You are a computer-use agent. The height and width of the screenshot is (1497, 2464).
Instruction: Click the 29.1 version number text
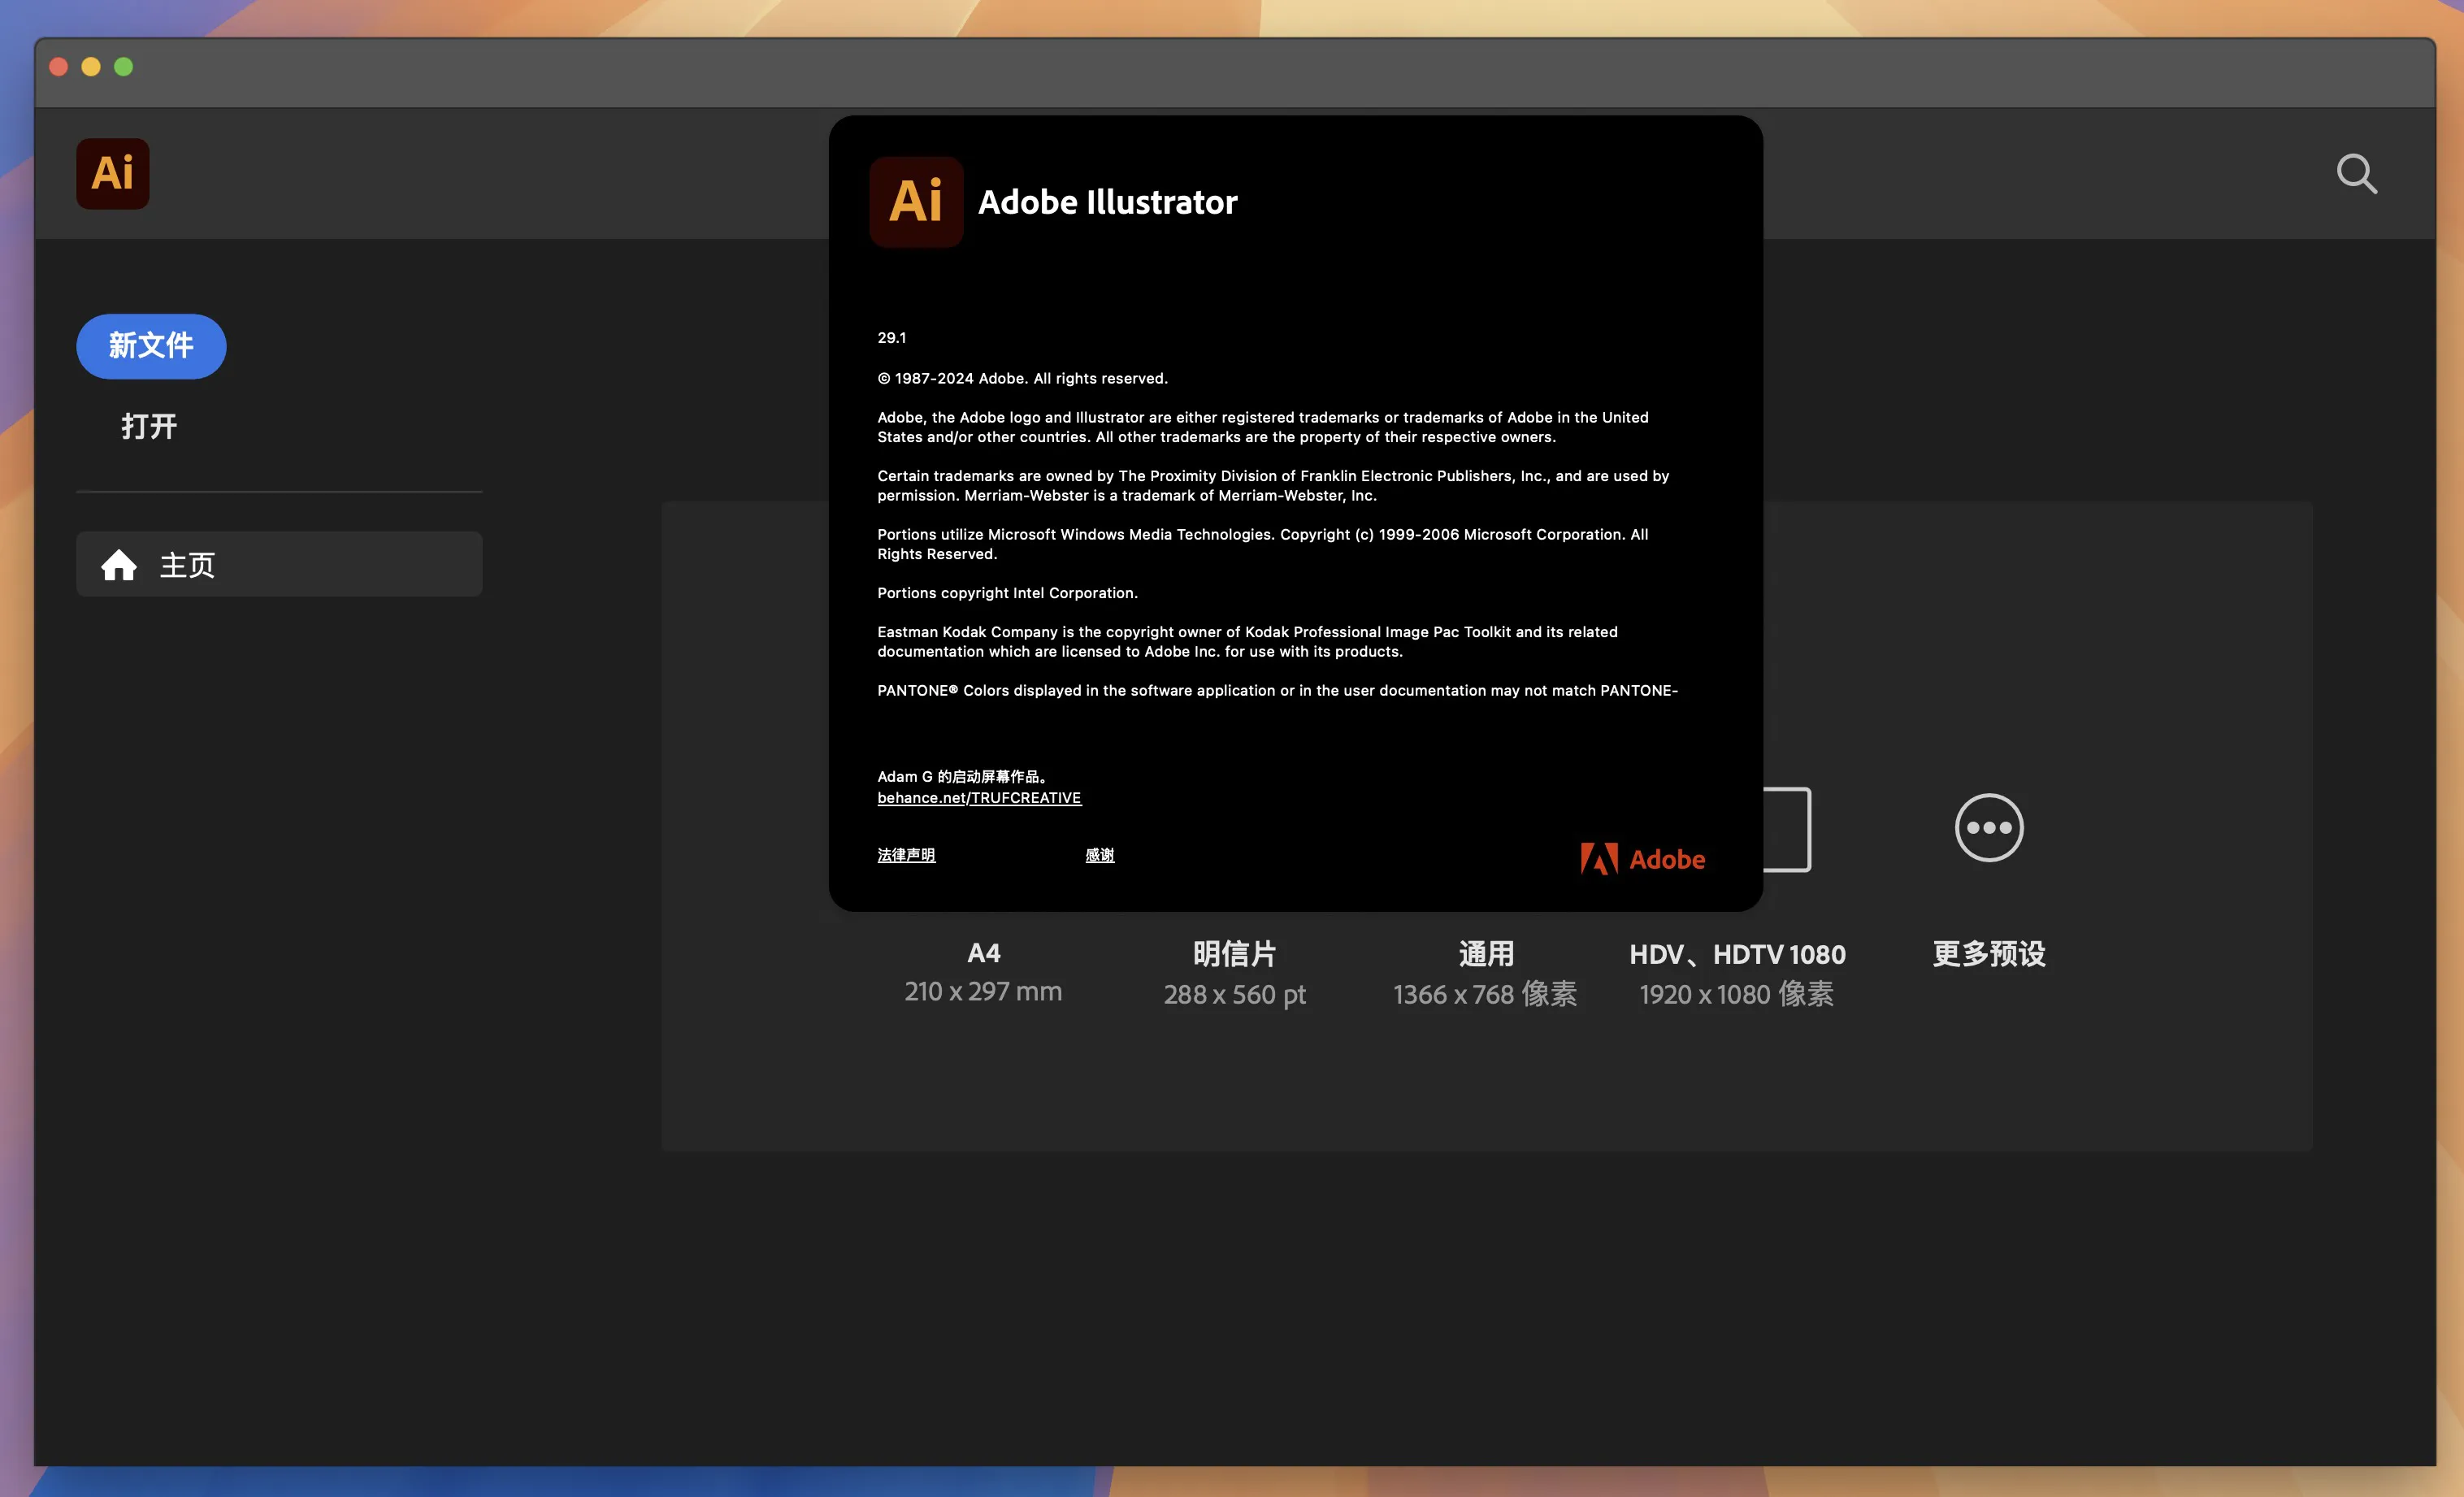892,337
